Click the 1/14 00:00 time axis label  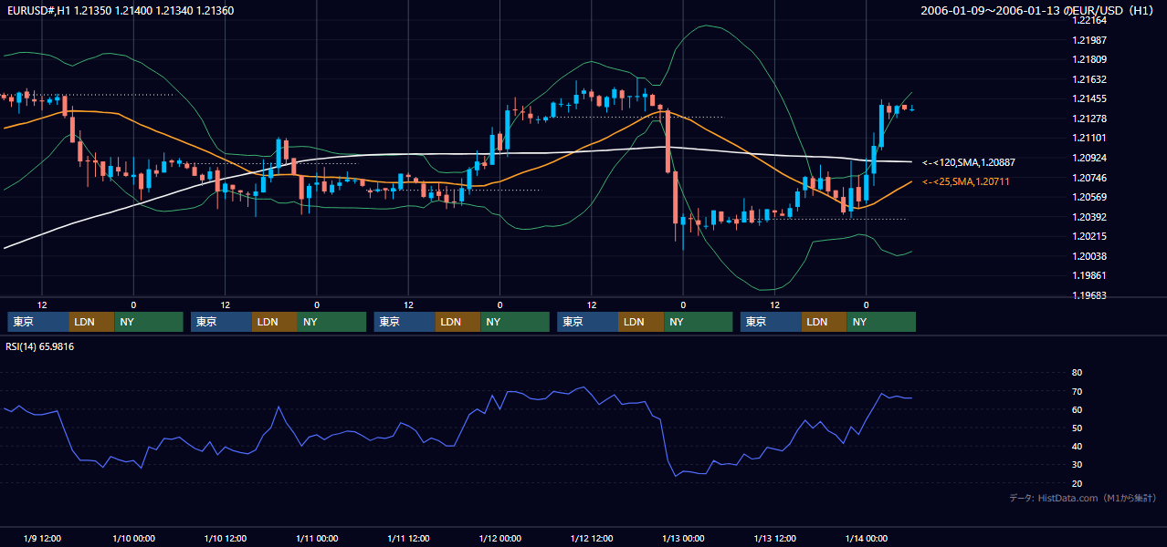[x=866, y=538]
